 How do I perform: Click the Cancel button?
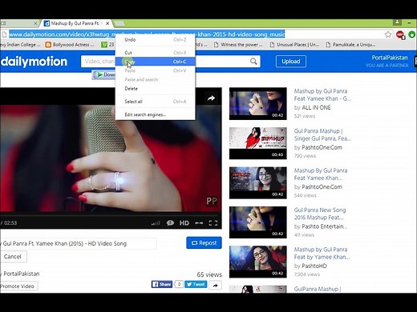(x=13, y=257)
